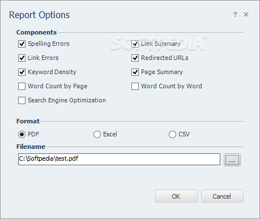The image size is (260, 219).
Task: Click into the Filename text field
Action: click(119, 160)
